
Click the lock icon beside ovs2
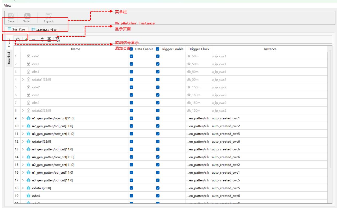(29, 95)
